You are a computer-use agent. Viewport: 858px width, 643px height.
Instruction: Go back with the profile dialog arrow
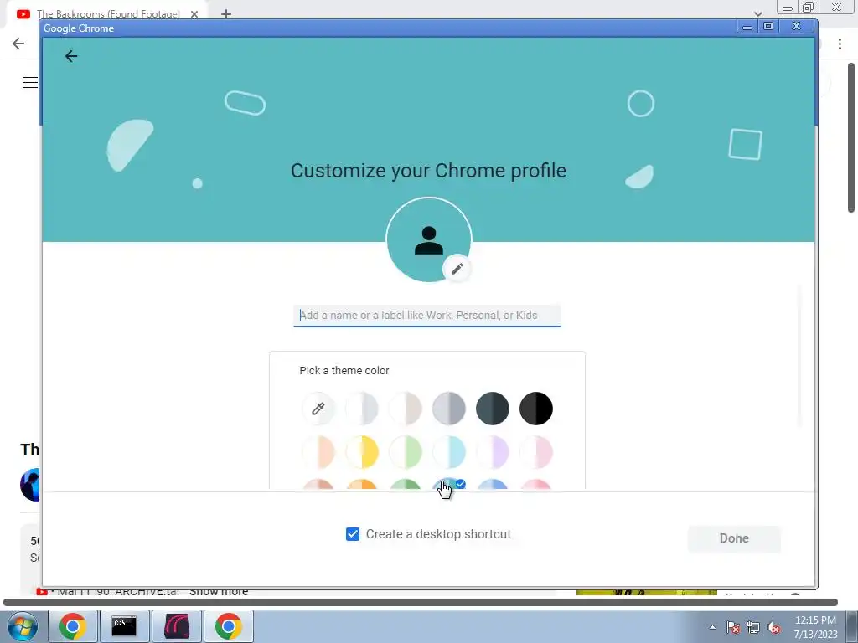(x=71, y=56)
